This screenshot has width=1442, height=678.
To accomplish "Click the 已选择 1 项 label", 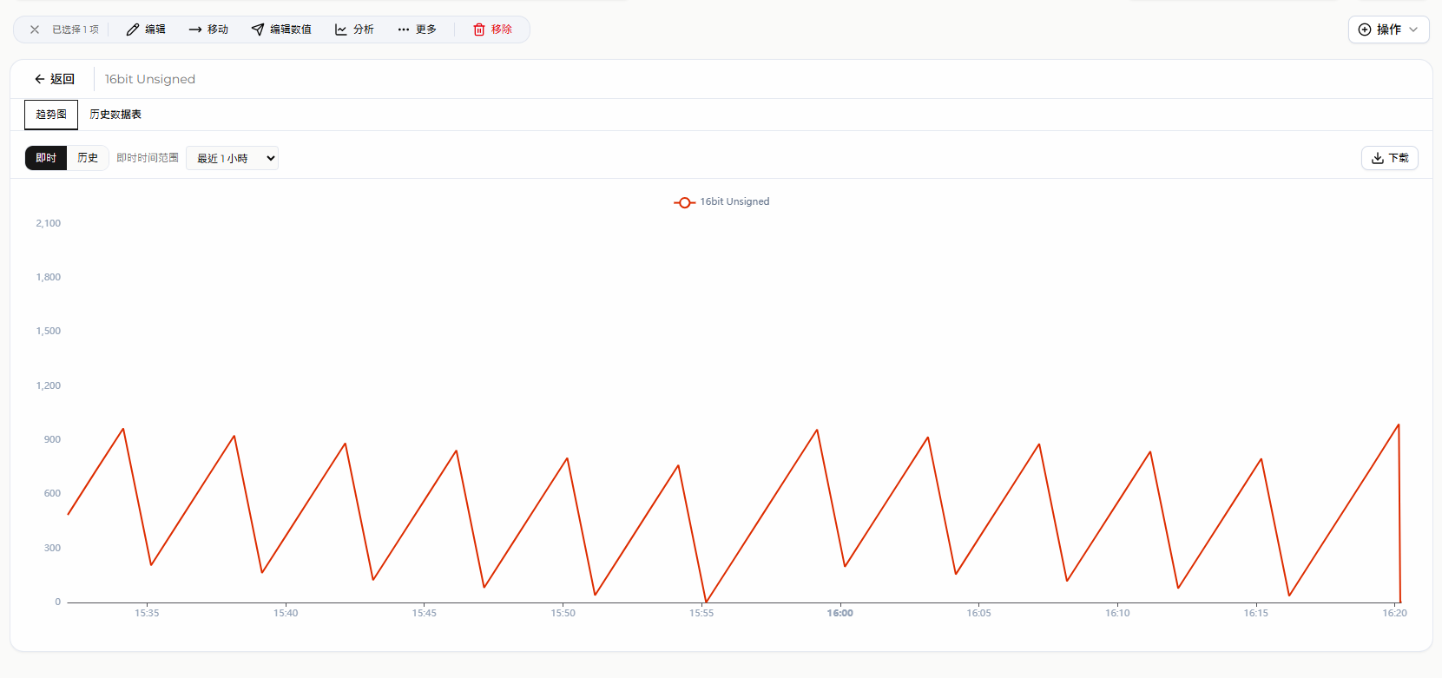I will (76, 30).
